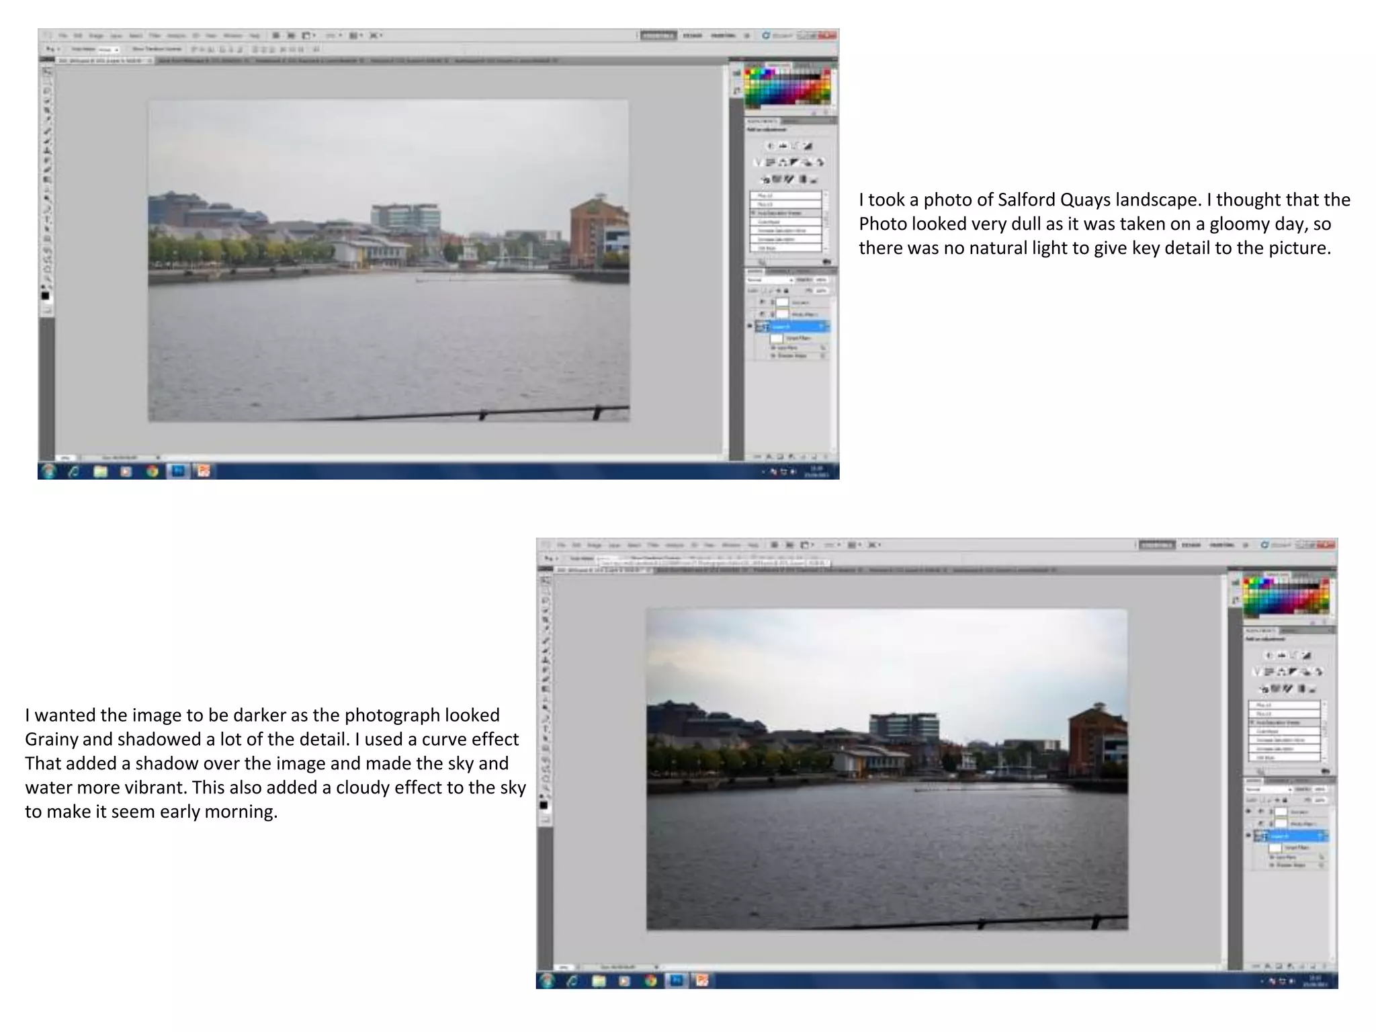
Task: Open Screen Mode dropdown in upper application bar
Action: pyautogui.click(x=375, y=35)
